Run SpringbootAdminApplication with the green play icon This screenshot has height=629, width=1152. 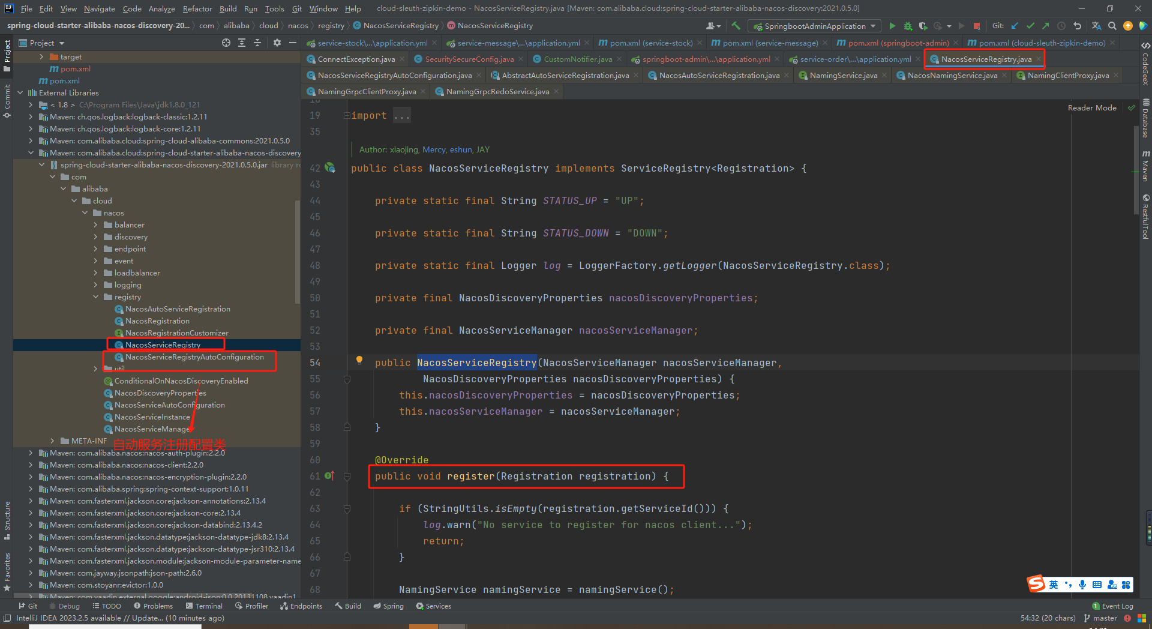892,26
